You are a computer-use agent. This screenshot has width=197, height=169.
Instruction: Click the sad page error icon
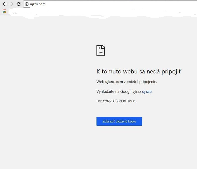coord(101,50)
